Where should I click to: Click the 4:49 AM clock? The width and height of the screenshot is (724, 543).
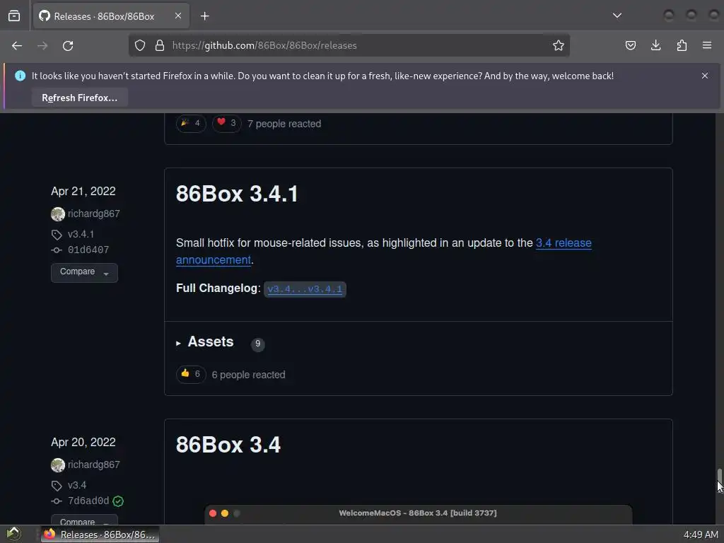(701, 535)
